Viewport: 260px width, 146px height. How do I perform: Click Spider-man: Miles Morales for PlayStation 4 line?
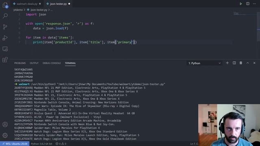[x=57, y=128]
